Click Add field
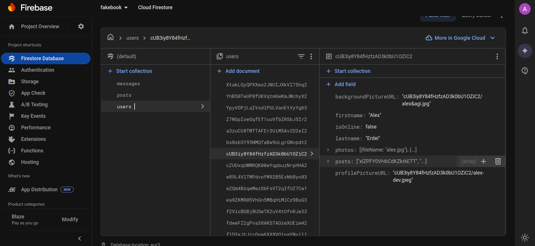This screenshot has height=246, width=535. pyautogui.click(x=341, y=84)
